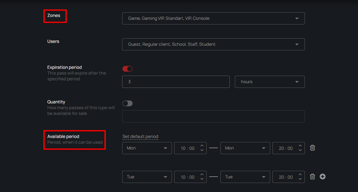Click the Monday 20:00 end time field
The image size is (358, 192).
tap(285, 148)
